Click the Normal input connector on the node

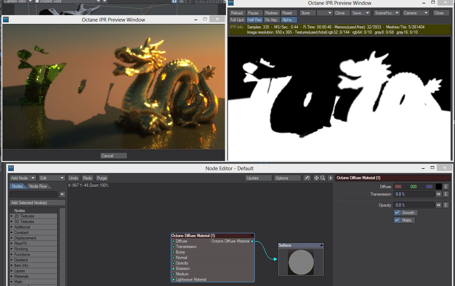[x=174, y=258]
